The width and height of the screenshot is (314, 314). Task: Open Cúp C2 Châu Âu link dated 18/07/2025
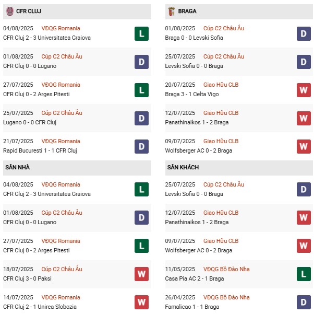click(63, 269)
